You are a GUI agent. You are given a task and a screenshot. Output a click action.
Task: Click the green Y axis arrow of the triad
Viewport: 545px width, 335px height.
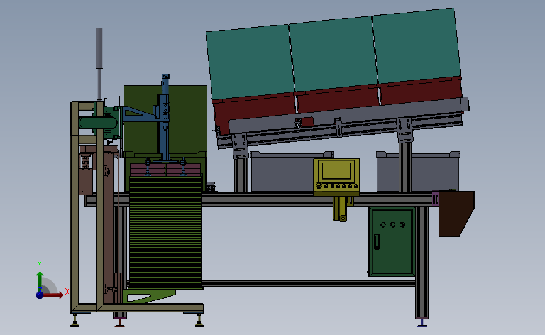click(40, 282)
